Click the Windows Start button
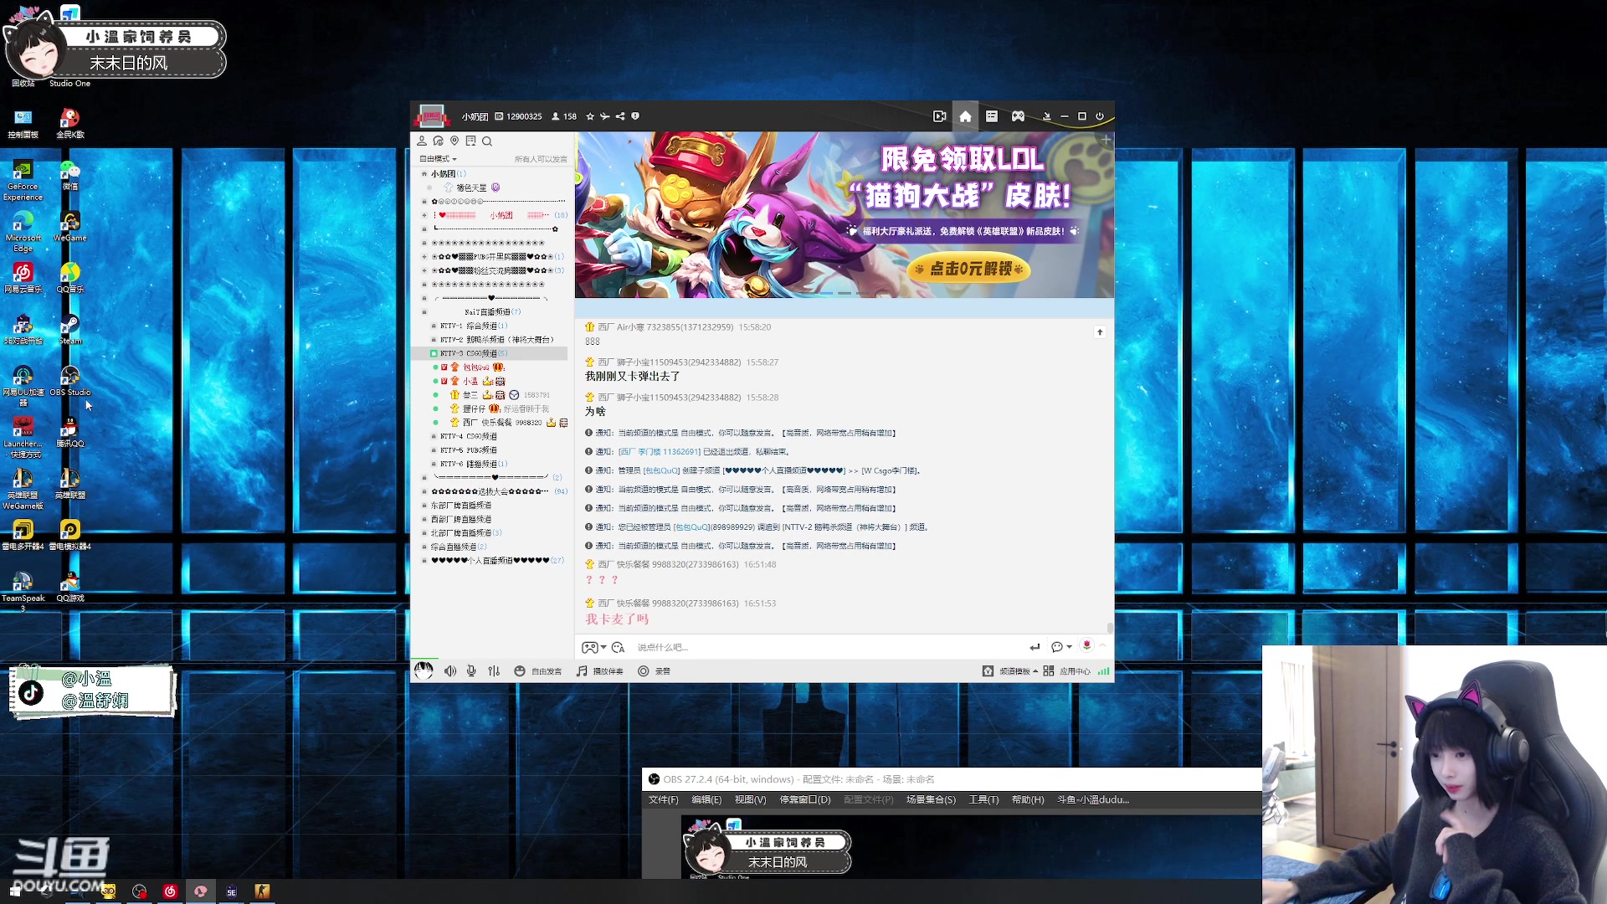Image resolution: width=1607 pixels, height=904 pixels. 14,891
